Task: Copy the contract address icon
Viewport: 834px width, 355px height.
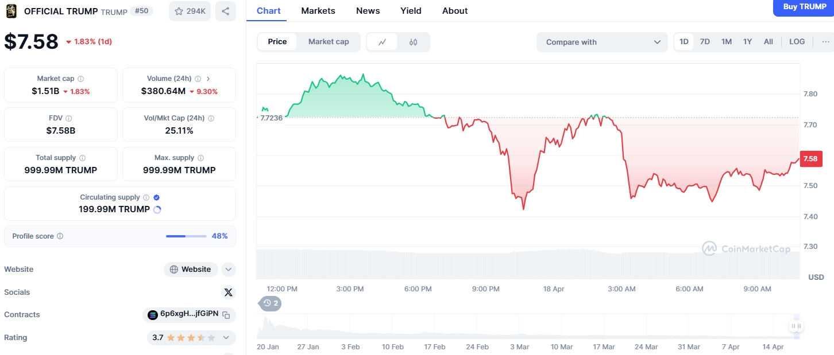Action: [x=226, y=315]
